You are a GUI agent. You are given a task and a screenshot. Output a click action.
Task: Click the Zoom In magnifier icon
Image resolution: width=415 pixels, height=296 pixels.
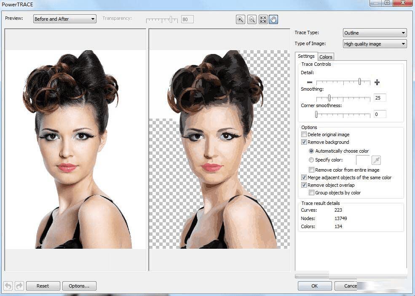pos(241,19)
